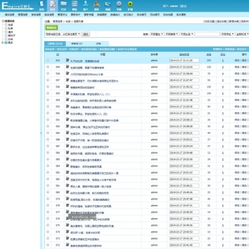Tick the checkbox for row 598
This screenshot has width=249, height=249.
pos(47,74)
